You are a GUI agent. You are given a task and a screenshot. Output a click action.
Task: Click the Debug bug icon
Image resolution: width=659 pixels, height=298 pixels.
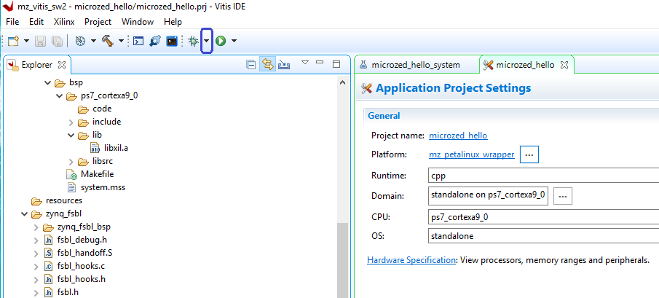click(193, 41)
